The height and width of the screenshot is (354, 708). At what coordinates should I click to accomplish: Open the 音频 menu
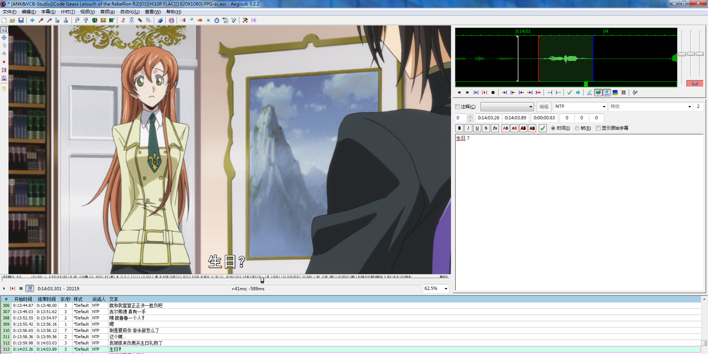tap(108, 12)
